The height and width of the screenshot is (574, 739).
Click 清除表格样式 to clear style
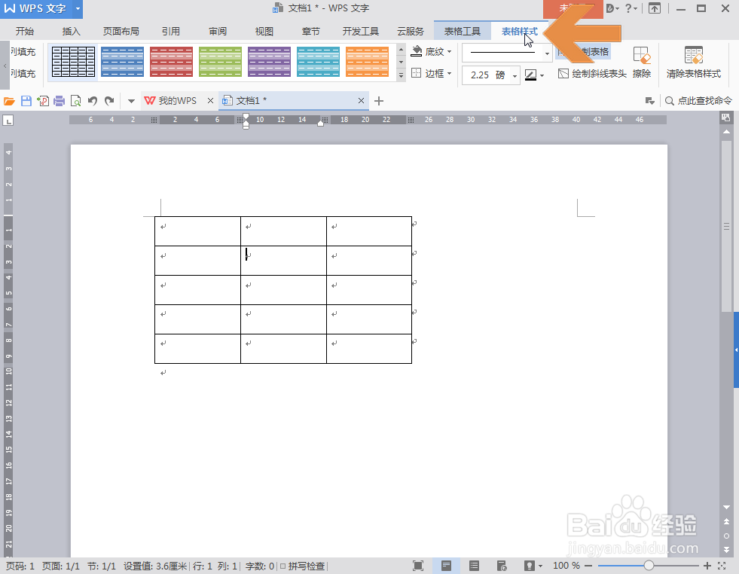[693, 63]
